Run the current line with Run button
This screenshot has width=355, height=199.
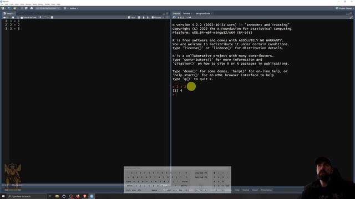click(x=132, y=17)
